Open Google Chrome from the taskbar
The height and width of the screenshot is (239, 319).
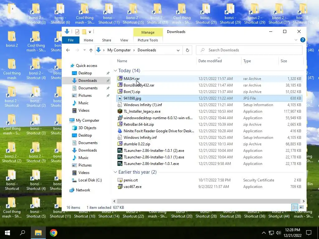click(x=54, y=233)
